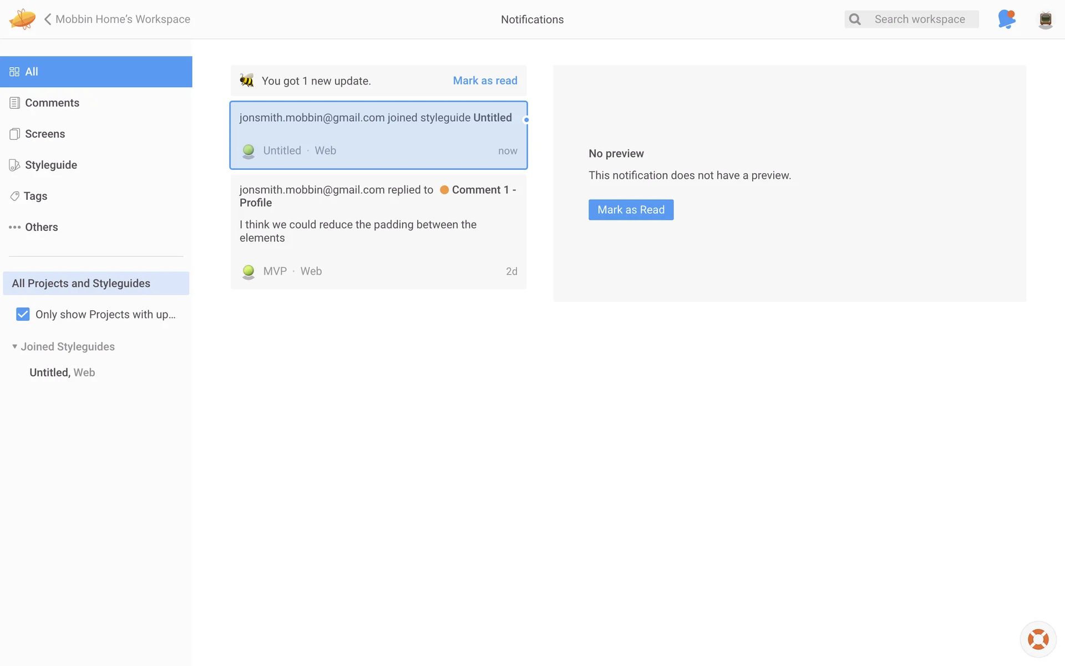
Task: Open the Others notification filter
Action: (x=41, y=227)
